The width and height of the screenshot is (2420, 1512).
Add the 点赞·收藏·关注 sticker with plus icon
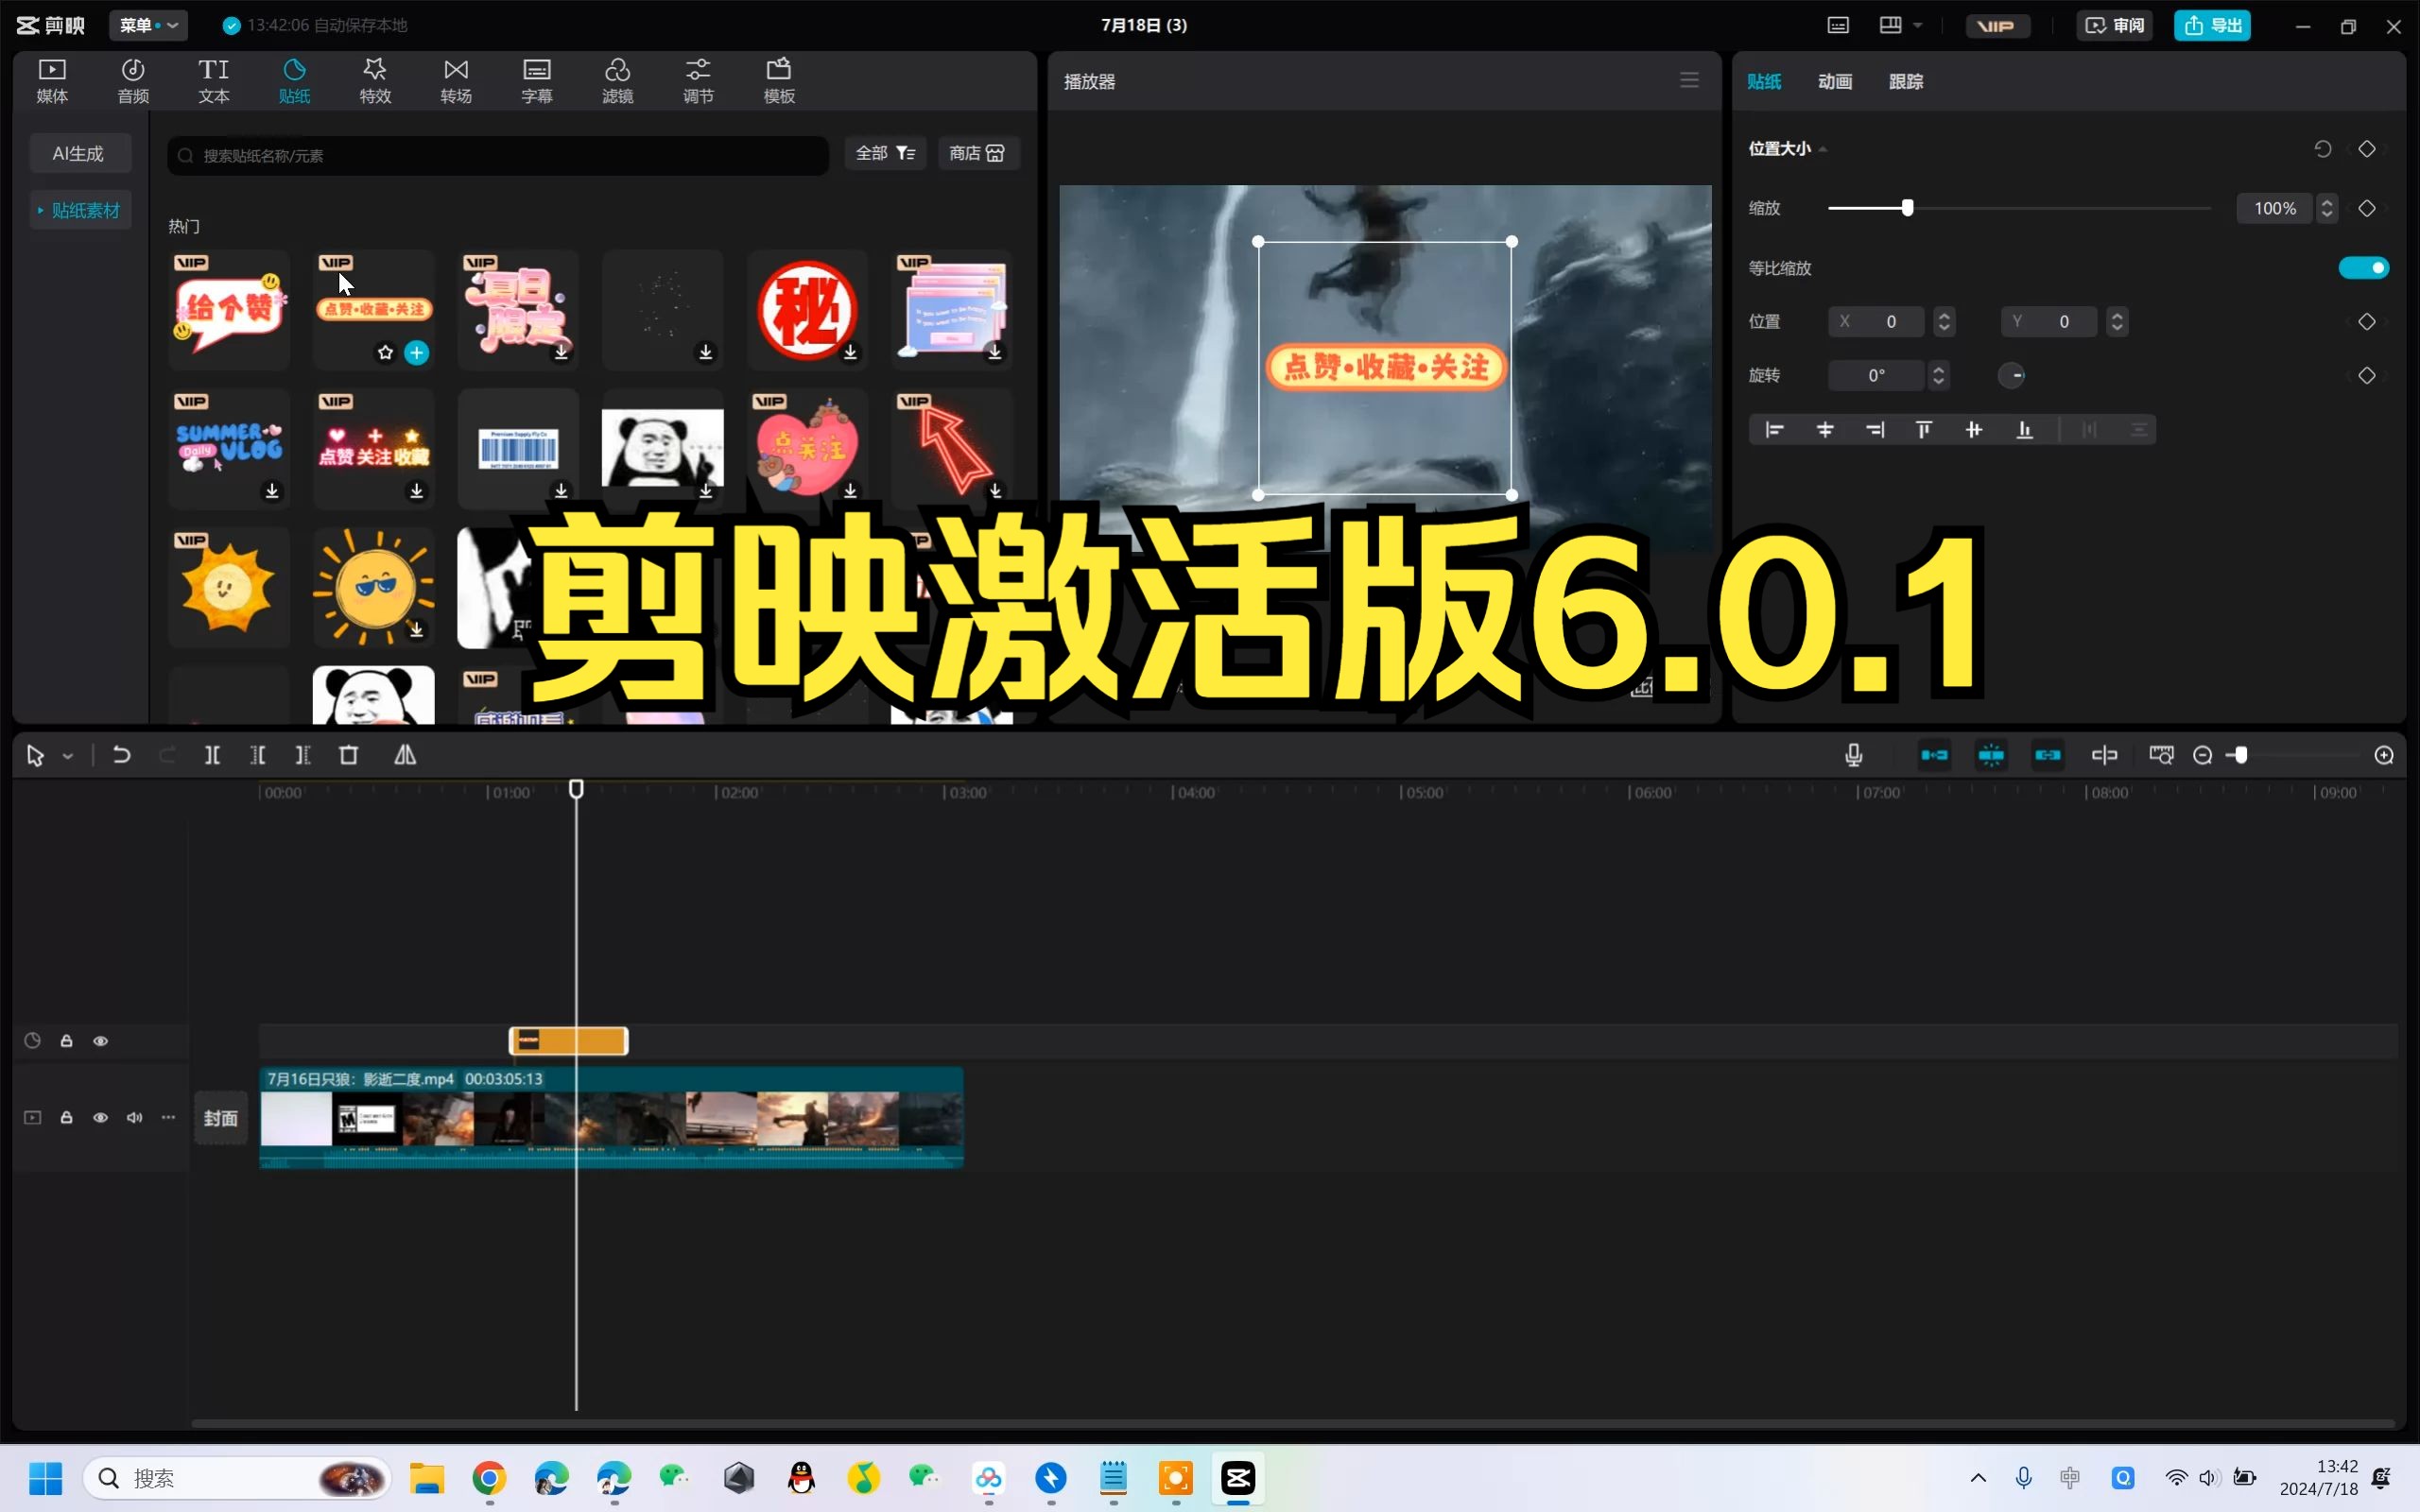point(417,352)
